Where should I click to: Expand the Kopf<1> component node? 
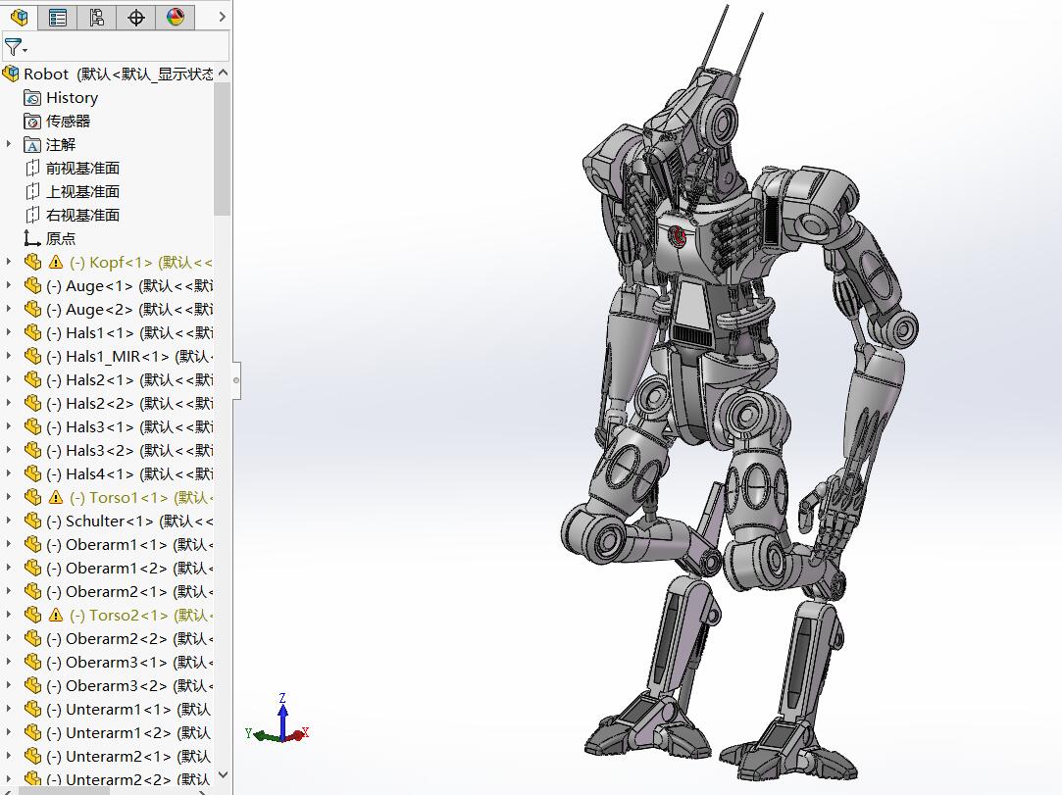[x=9, y=262]
